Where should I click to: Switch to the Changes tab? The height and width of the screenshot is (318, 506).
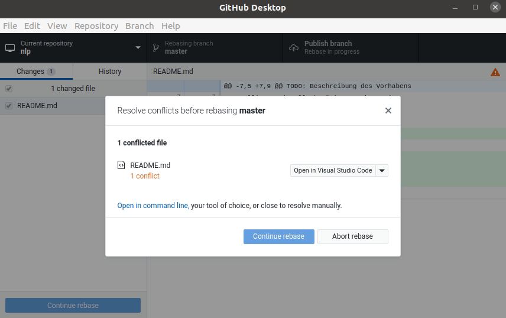[36, 72]
